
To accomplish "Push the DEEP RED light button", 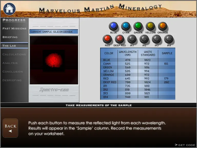I will pyautogui.click(x=120, y=39).
